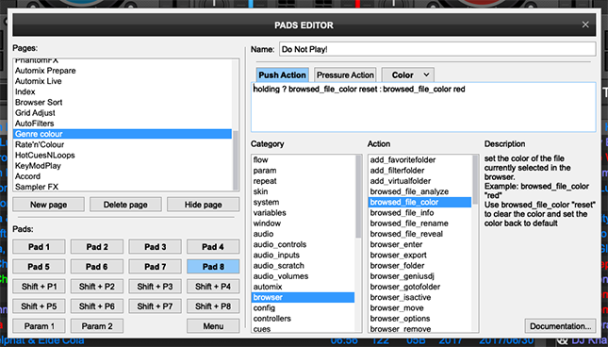Select the Browser Sort page

[123, 103]
